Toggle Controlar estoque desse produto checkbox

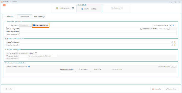29,66
